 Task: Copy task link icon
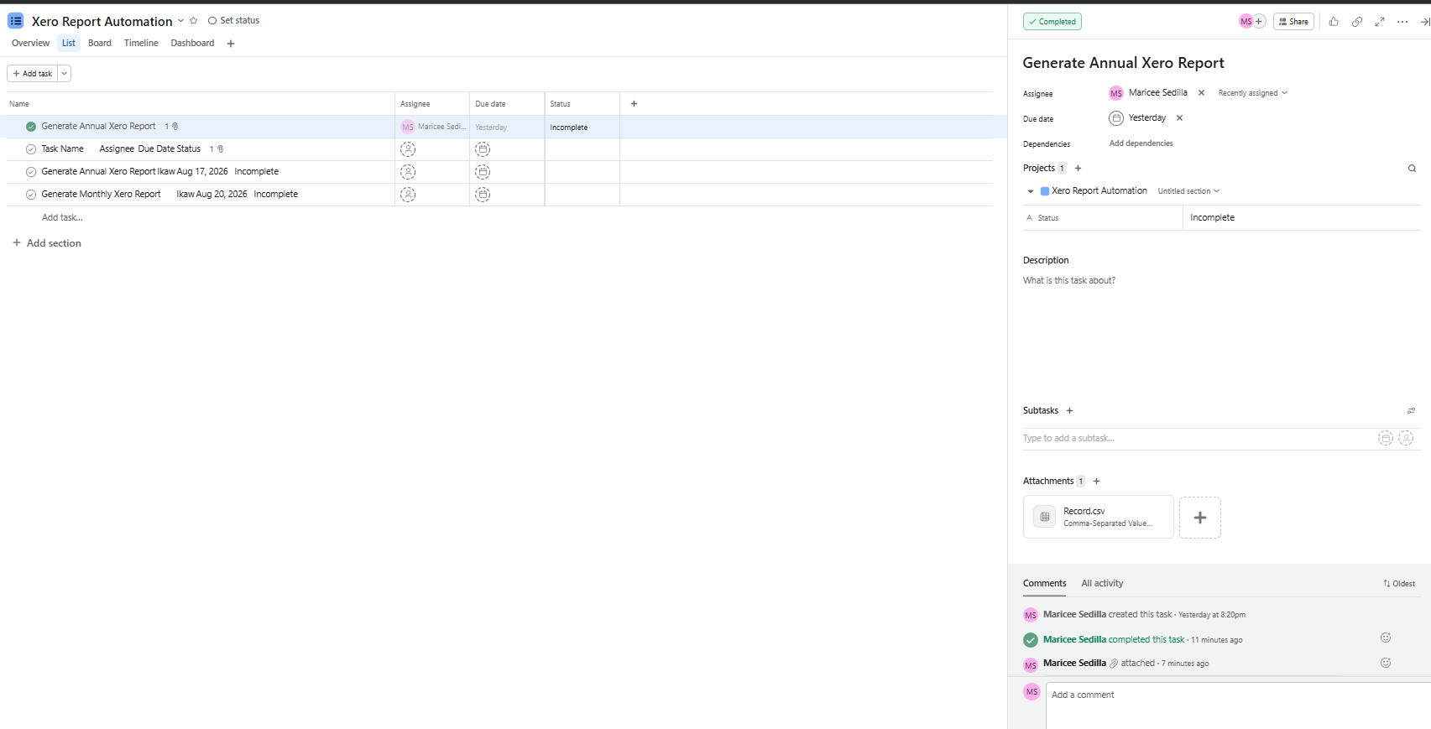(1357, 22)
